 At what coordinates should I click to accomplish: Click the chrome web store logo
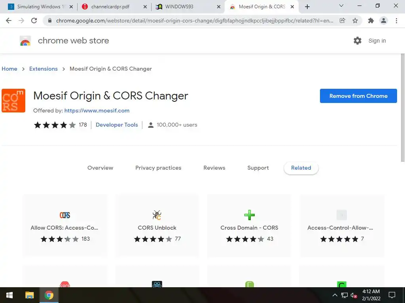(x=25, y=41)
